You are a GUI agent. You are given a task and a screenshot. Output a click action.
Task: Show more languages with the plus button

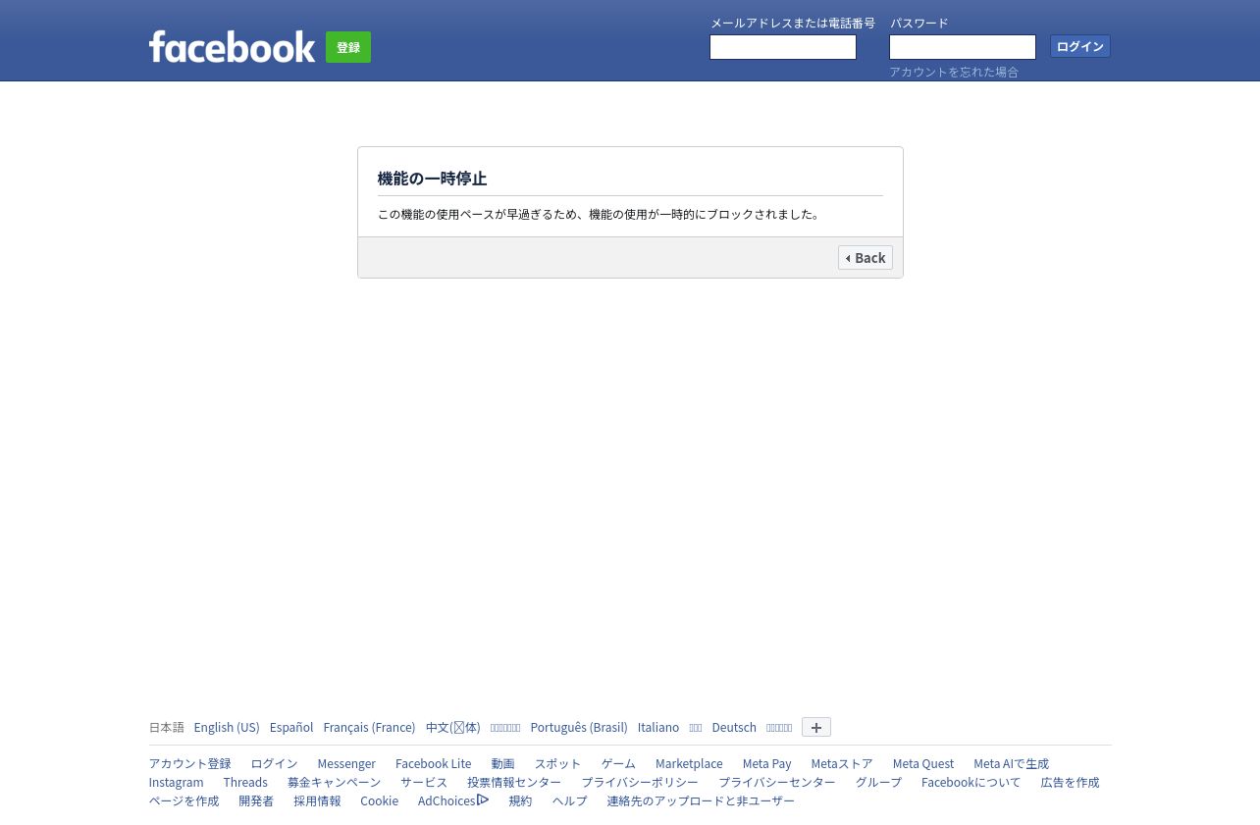pyautogui.click(x=816, y=727)
